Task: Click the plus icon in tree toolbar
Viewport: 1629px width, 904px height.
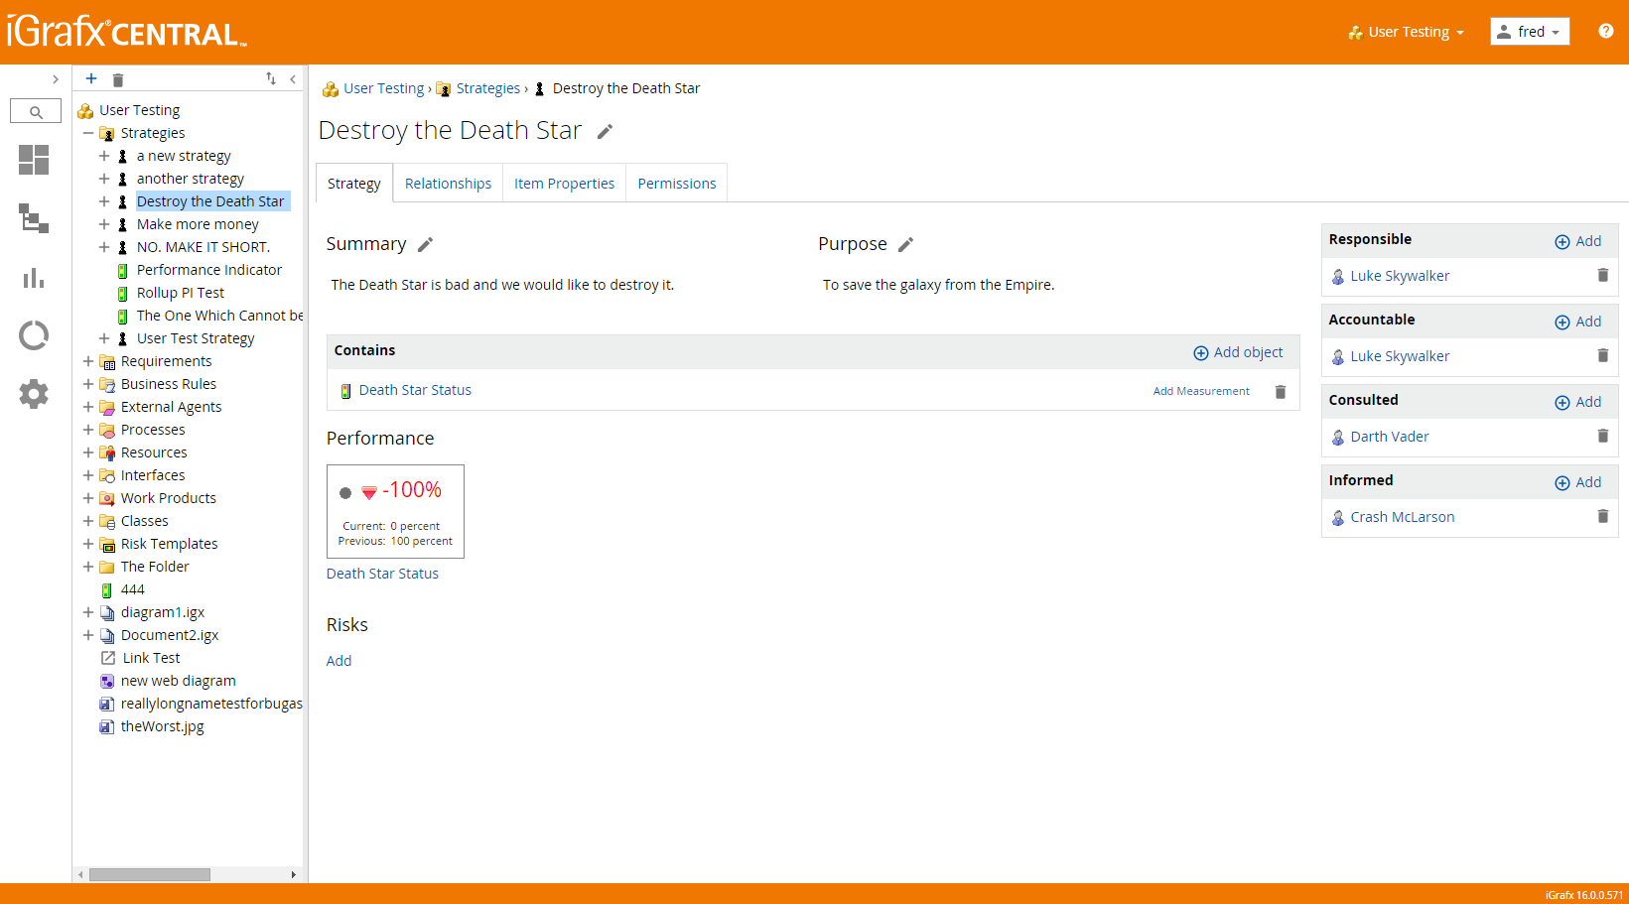Action: coord(91,79)
